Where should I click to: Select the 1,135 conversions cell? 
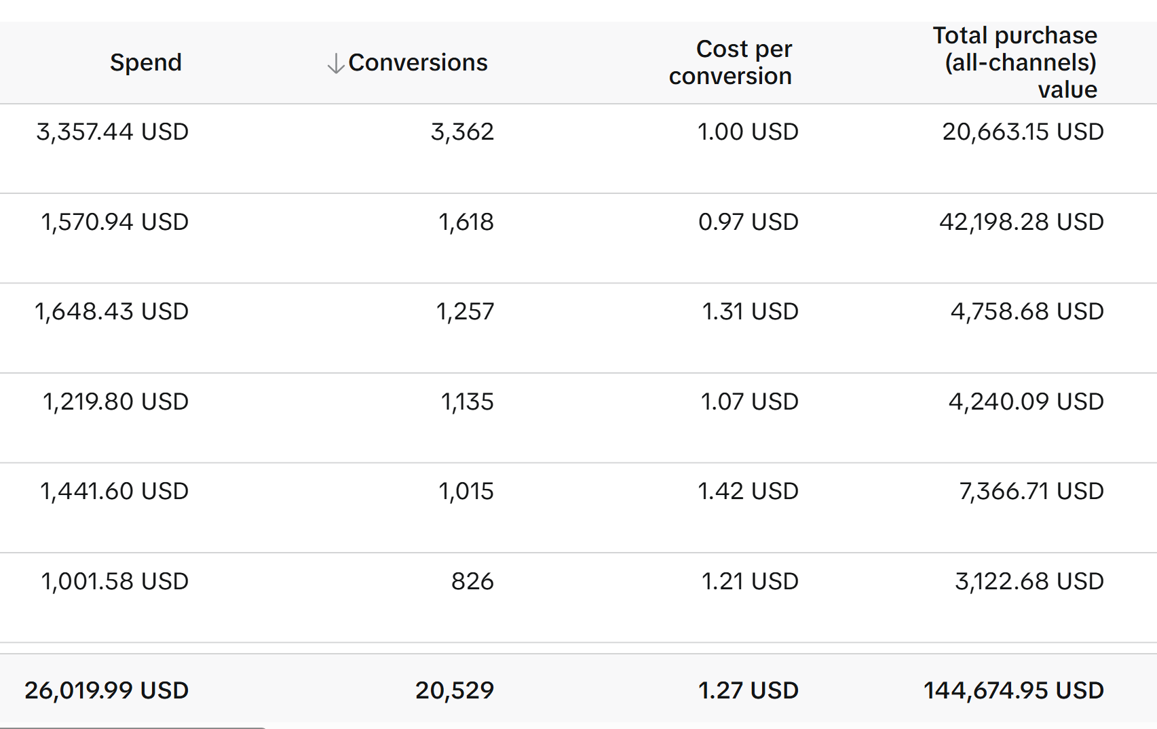(x=468, y=401)
